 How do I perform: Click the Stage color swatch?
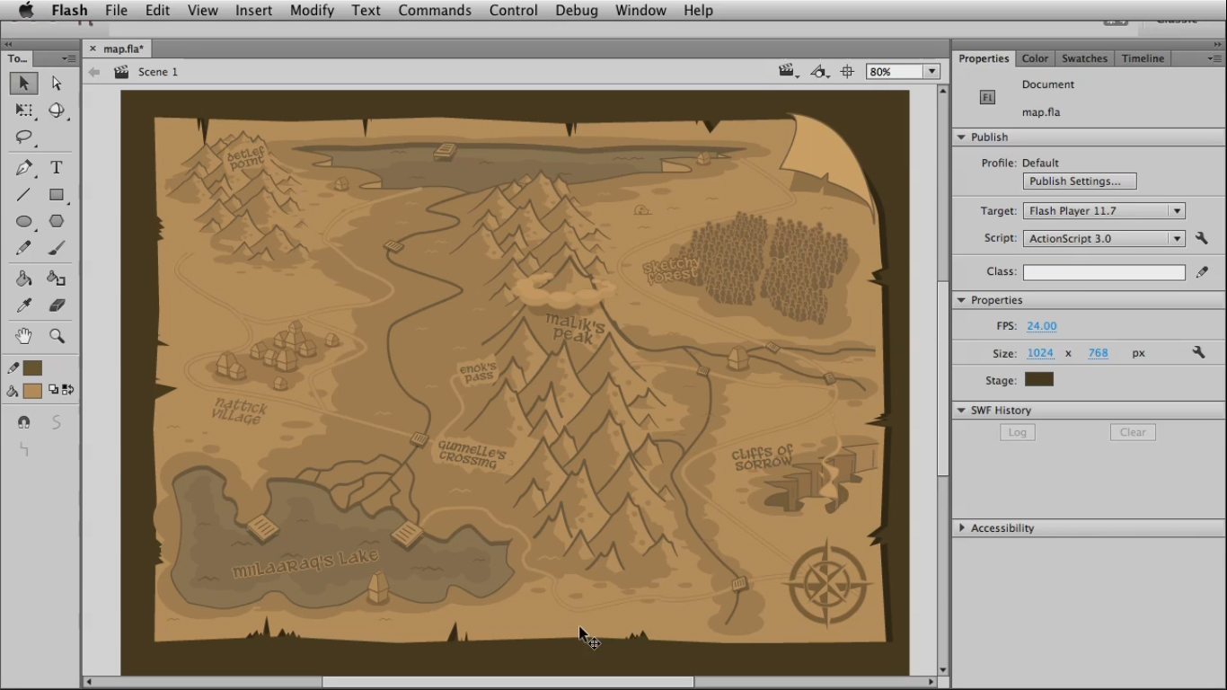1037,379
